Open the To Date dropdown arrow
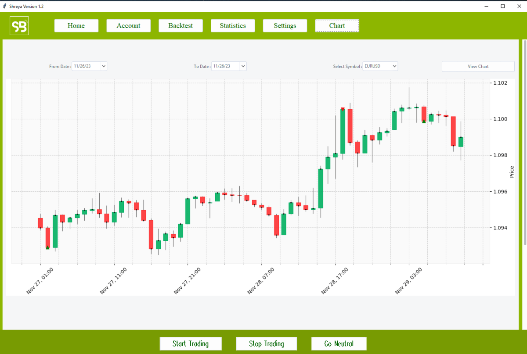The height and width of the screenshot is (354, 527). 243,66
